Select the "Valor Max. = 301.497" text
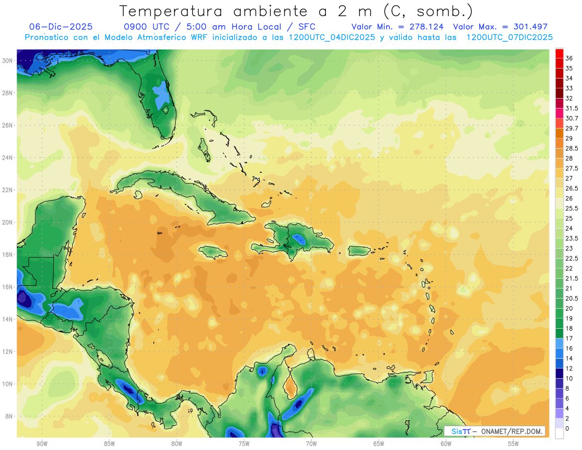The height and width of the screenshot is (450, 582). 501,27
